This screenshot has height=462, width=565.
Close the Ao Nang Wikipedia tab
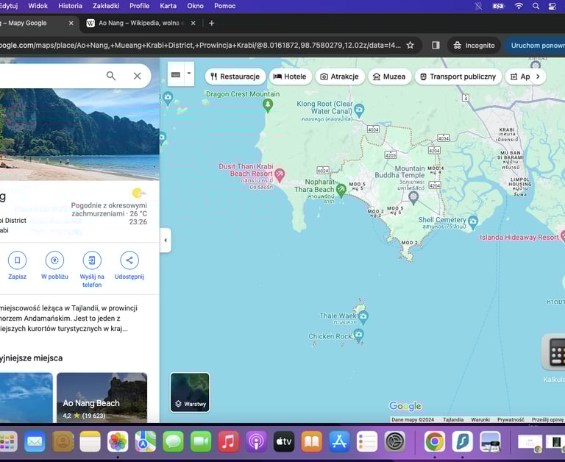tap(193, 23)
